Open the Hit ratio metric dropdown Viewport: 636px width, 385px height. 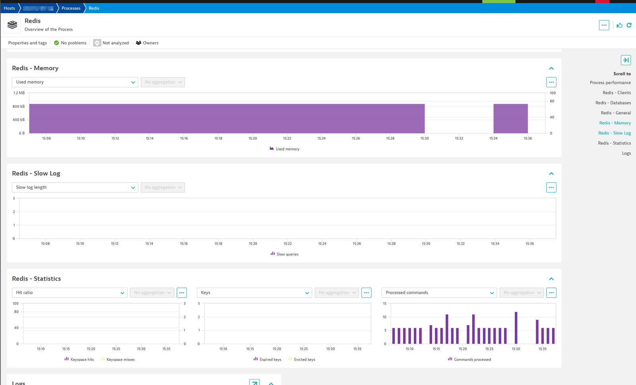tap(70, 293)
